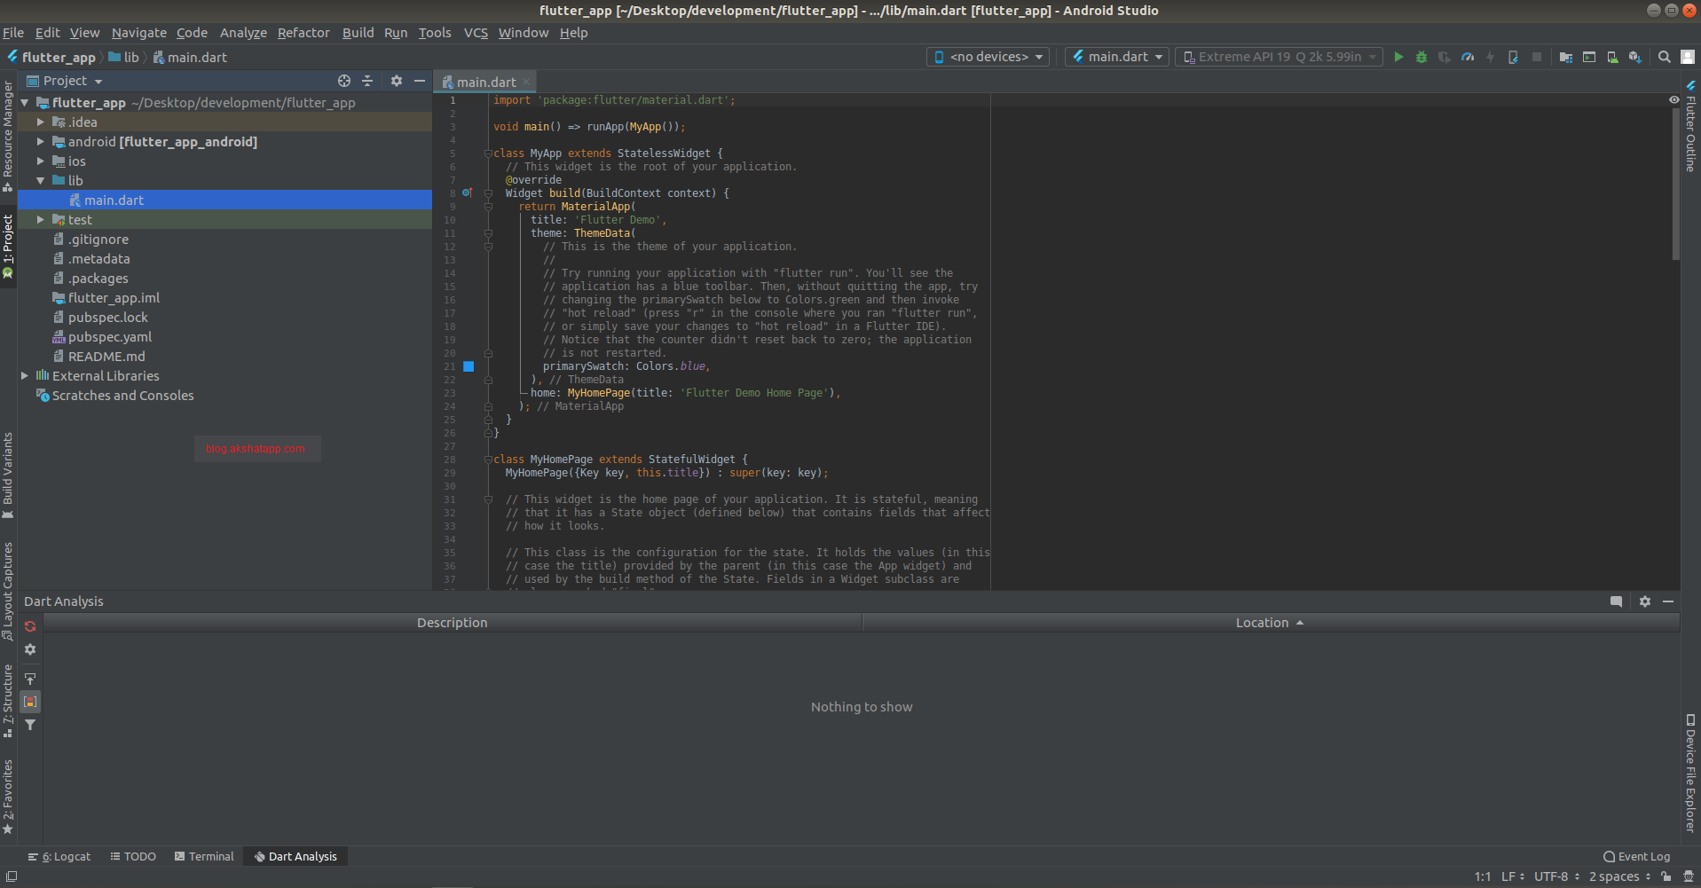The image size is (1701, 888).
Task: Collapse the MyApp class with its fold toggle
Action: (487, 153)
